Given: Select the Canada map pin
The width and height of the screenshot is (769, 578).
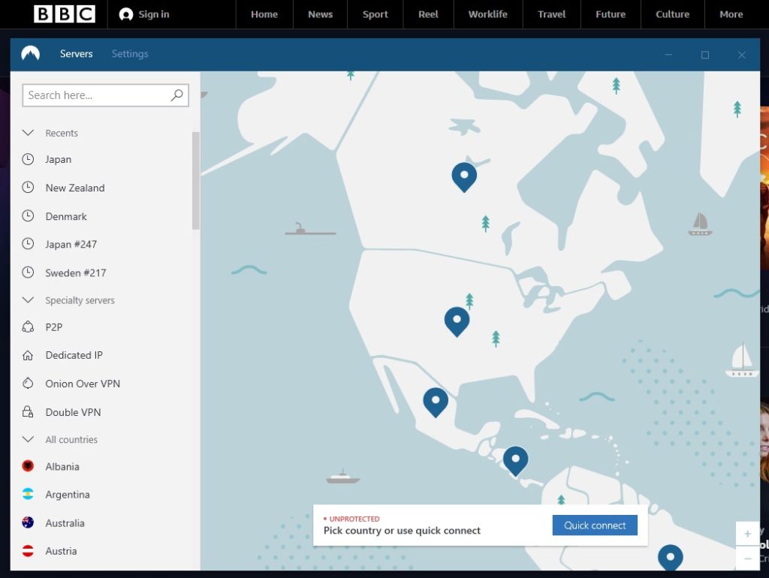Looking at the screenshot, I should tap(464, 177).
